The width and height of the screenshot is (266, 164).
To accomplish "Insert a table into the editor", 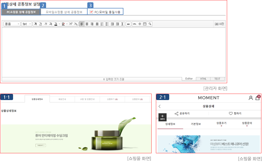I will click(145, 24).
